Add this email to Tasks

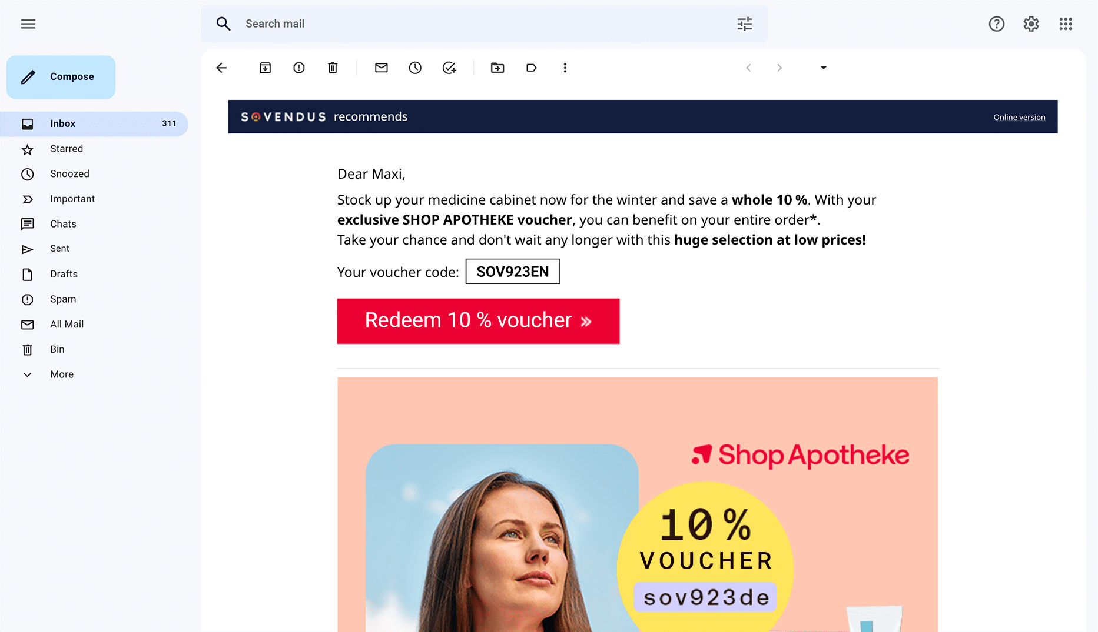[449, 68]
